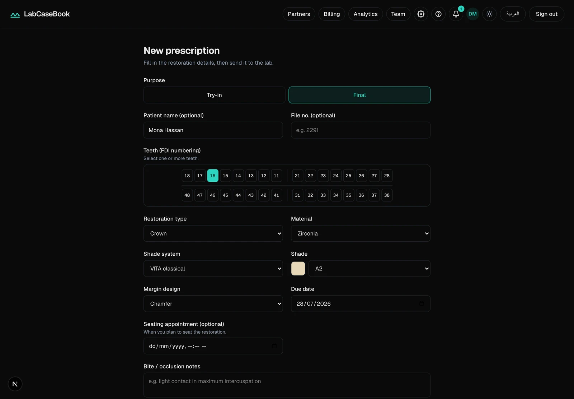Select tooth 31

[x=297, y=195]
